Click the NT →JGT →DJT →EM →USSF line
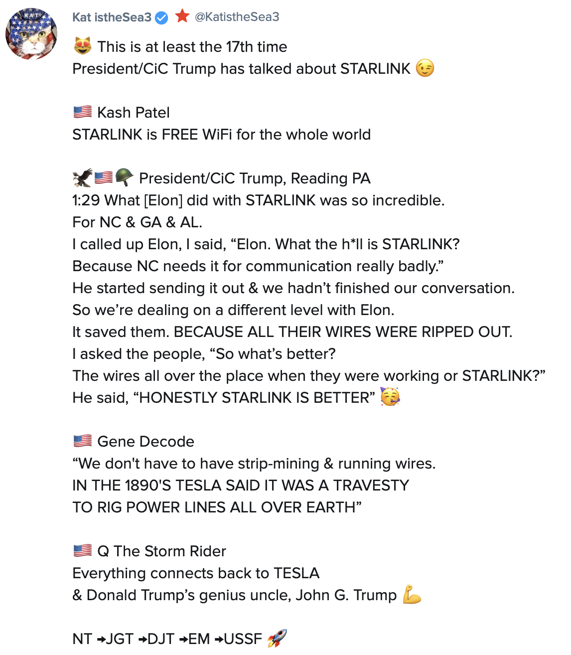Viewport: 571px width, 655px height. point(167,639)
